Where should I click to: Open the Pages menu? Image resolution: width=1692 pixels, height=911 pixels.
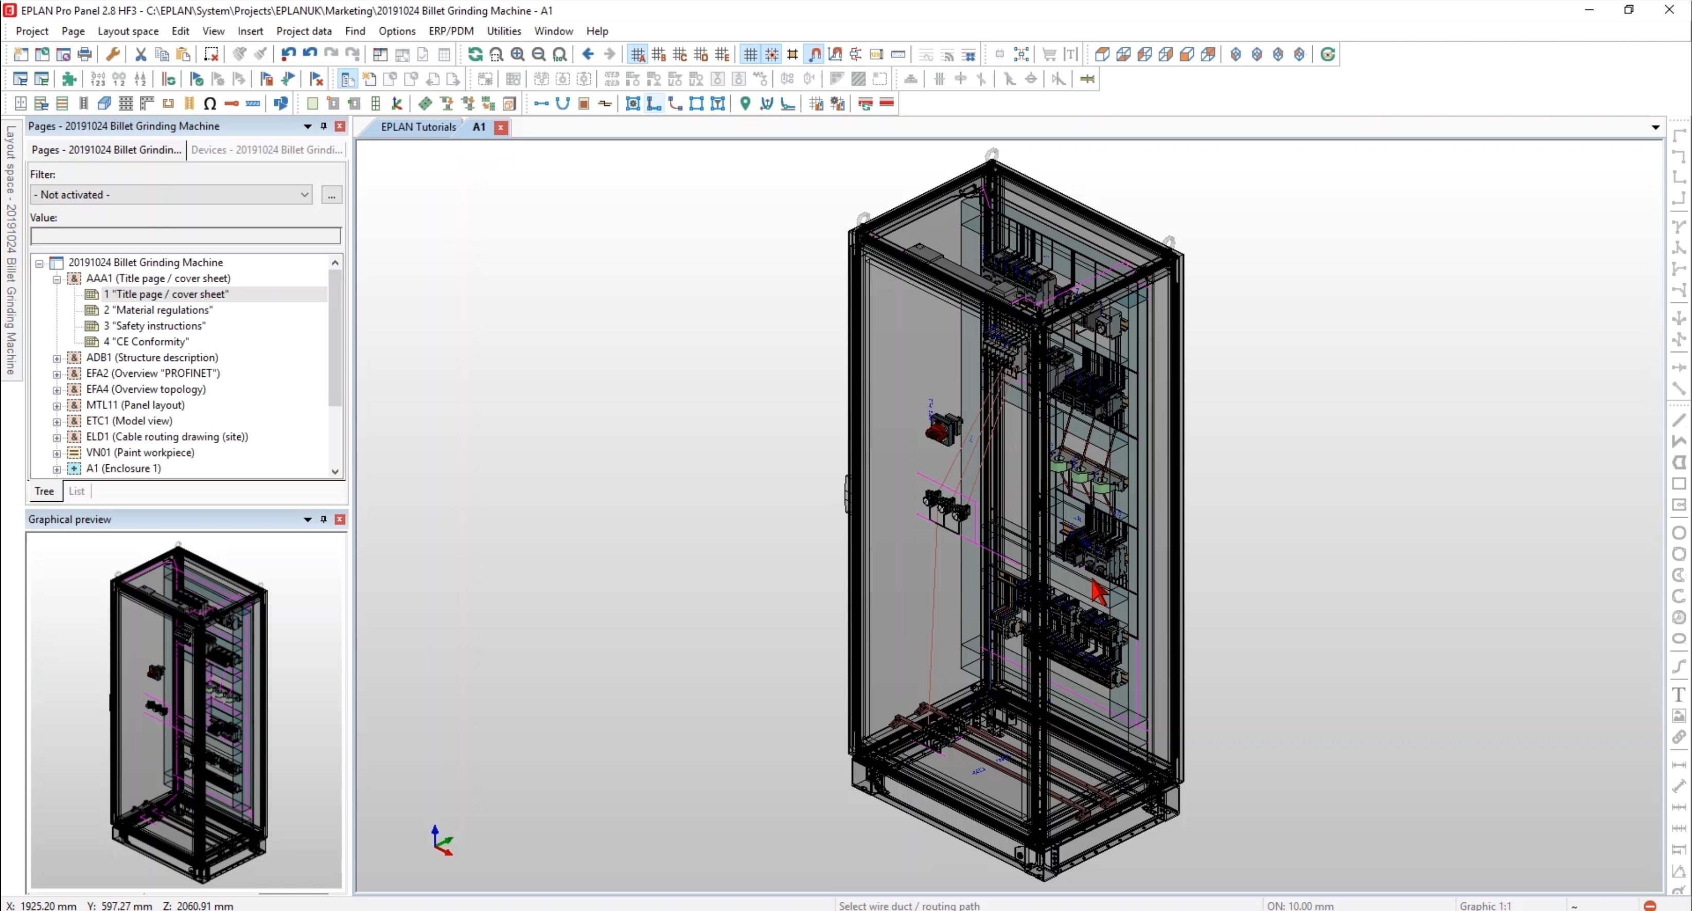coord(72,30)
